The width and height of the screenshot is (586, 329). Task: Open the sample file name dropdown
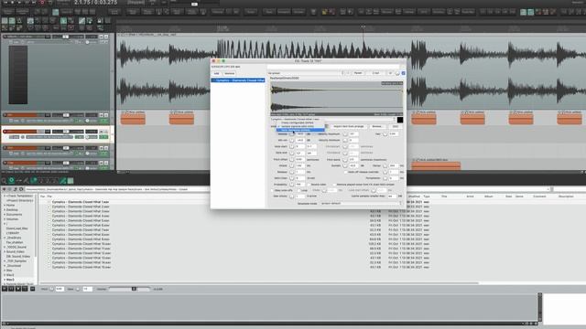(x=333, y=120)
